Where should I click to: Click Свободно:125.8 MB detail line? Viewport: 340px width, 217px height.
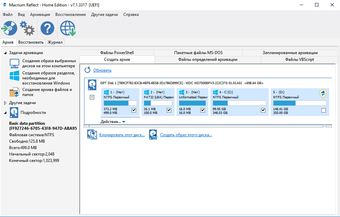pyautogui.click(x=27, y=141)
